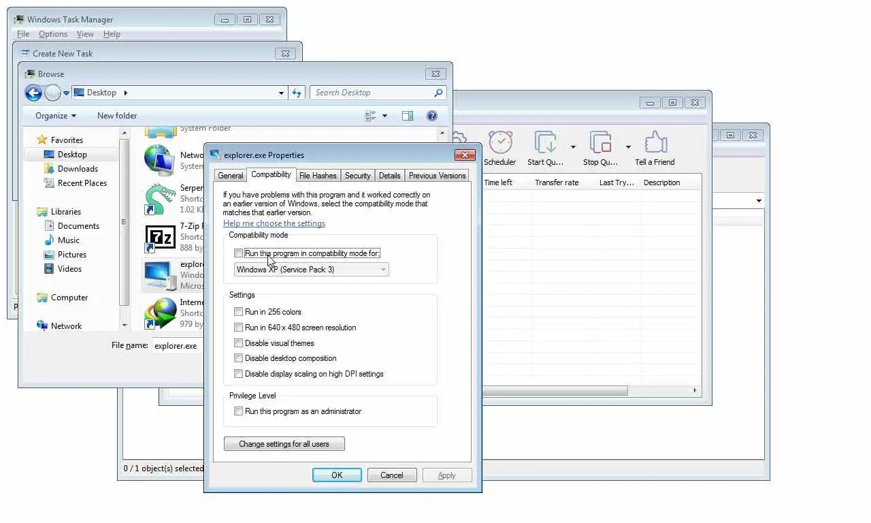Open the Help me choose the settings link
The height and width of the screenshot is (523, 871).
pyautogui.click(x=274, y=223)
